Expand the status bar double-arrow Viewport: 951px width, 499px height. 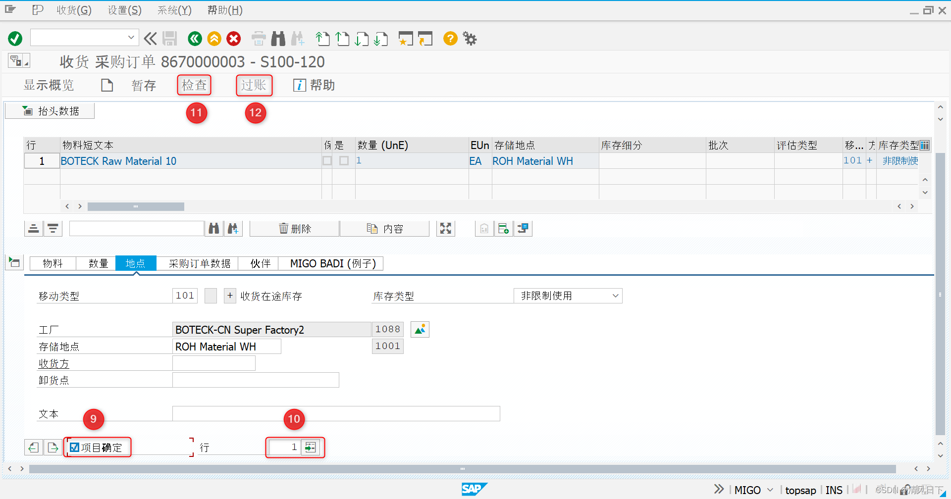(x=719, y=490)
